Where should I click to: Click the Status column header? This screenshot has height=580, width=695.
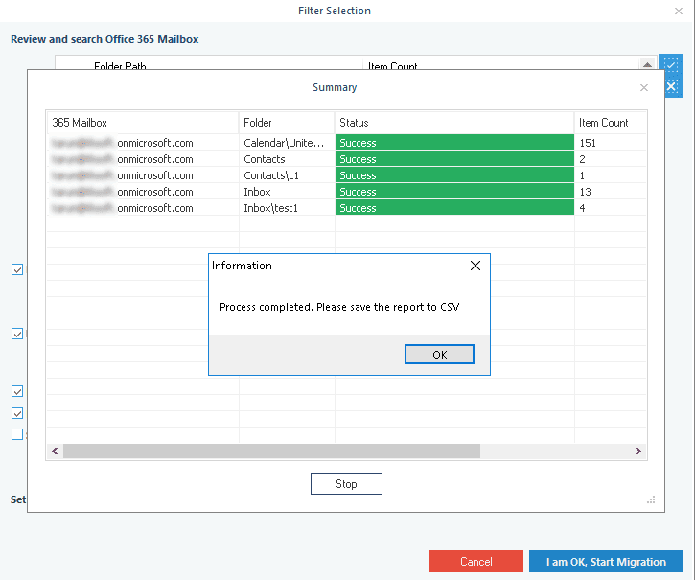click(454, 123)
